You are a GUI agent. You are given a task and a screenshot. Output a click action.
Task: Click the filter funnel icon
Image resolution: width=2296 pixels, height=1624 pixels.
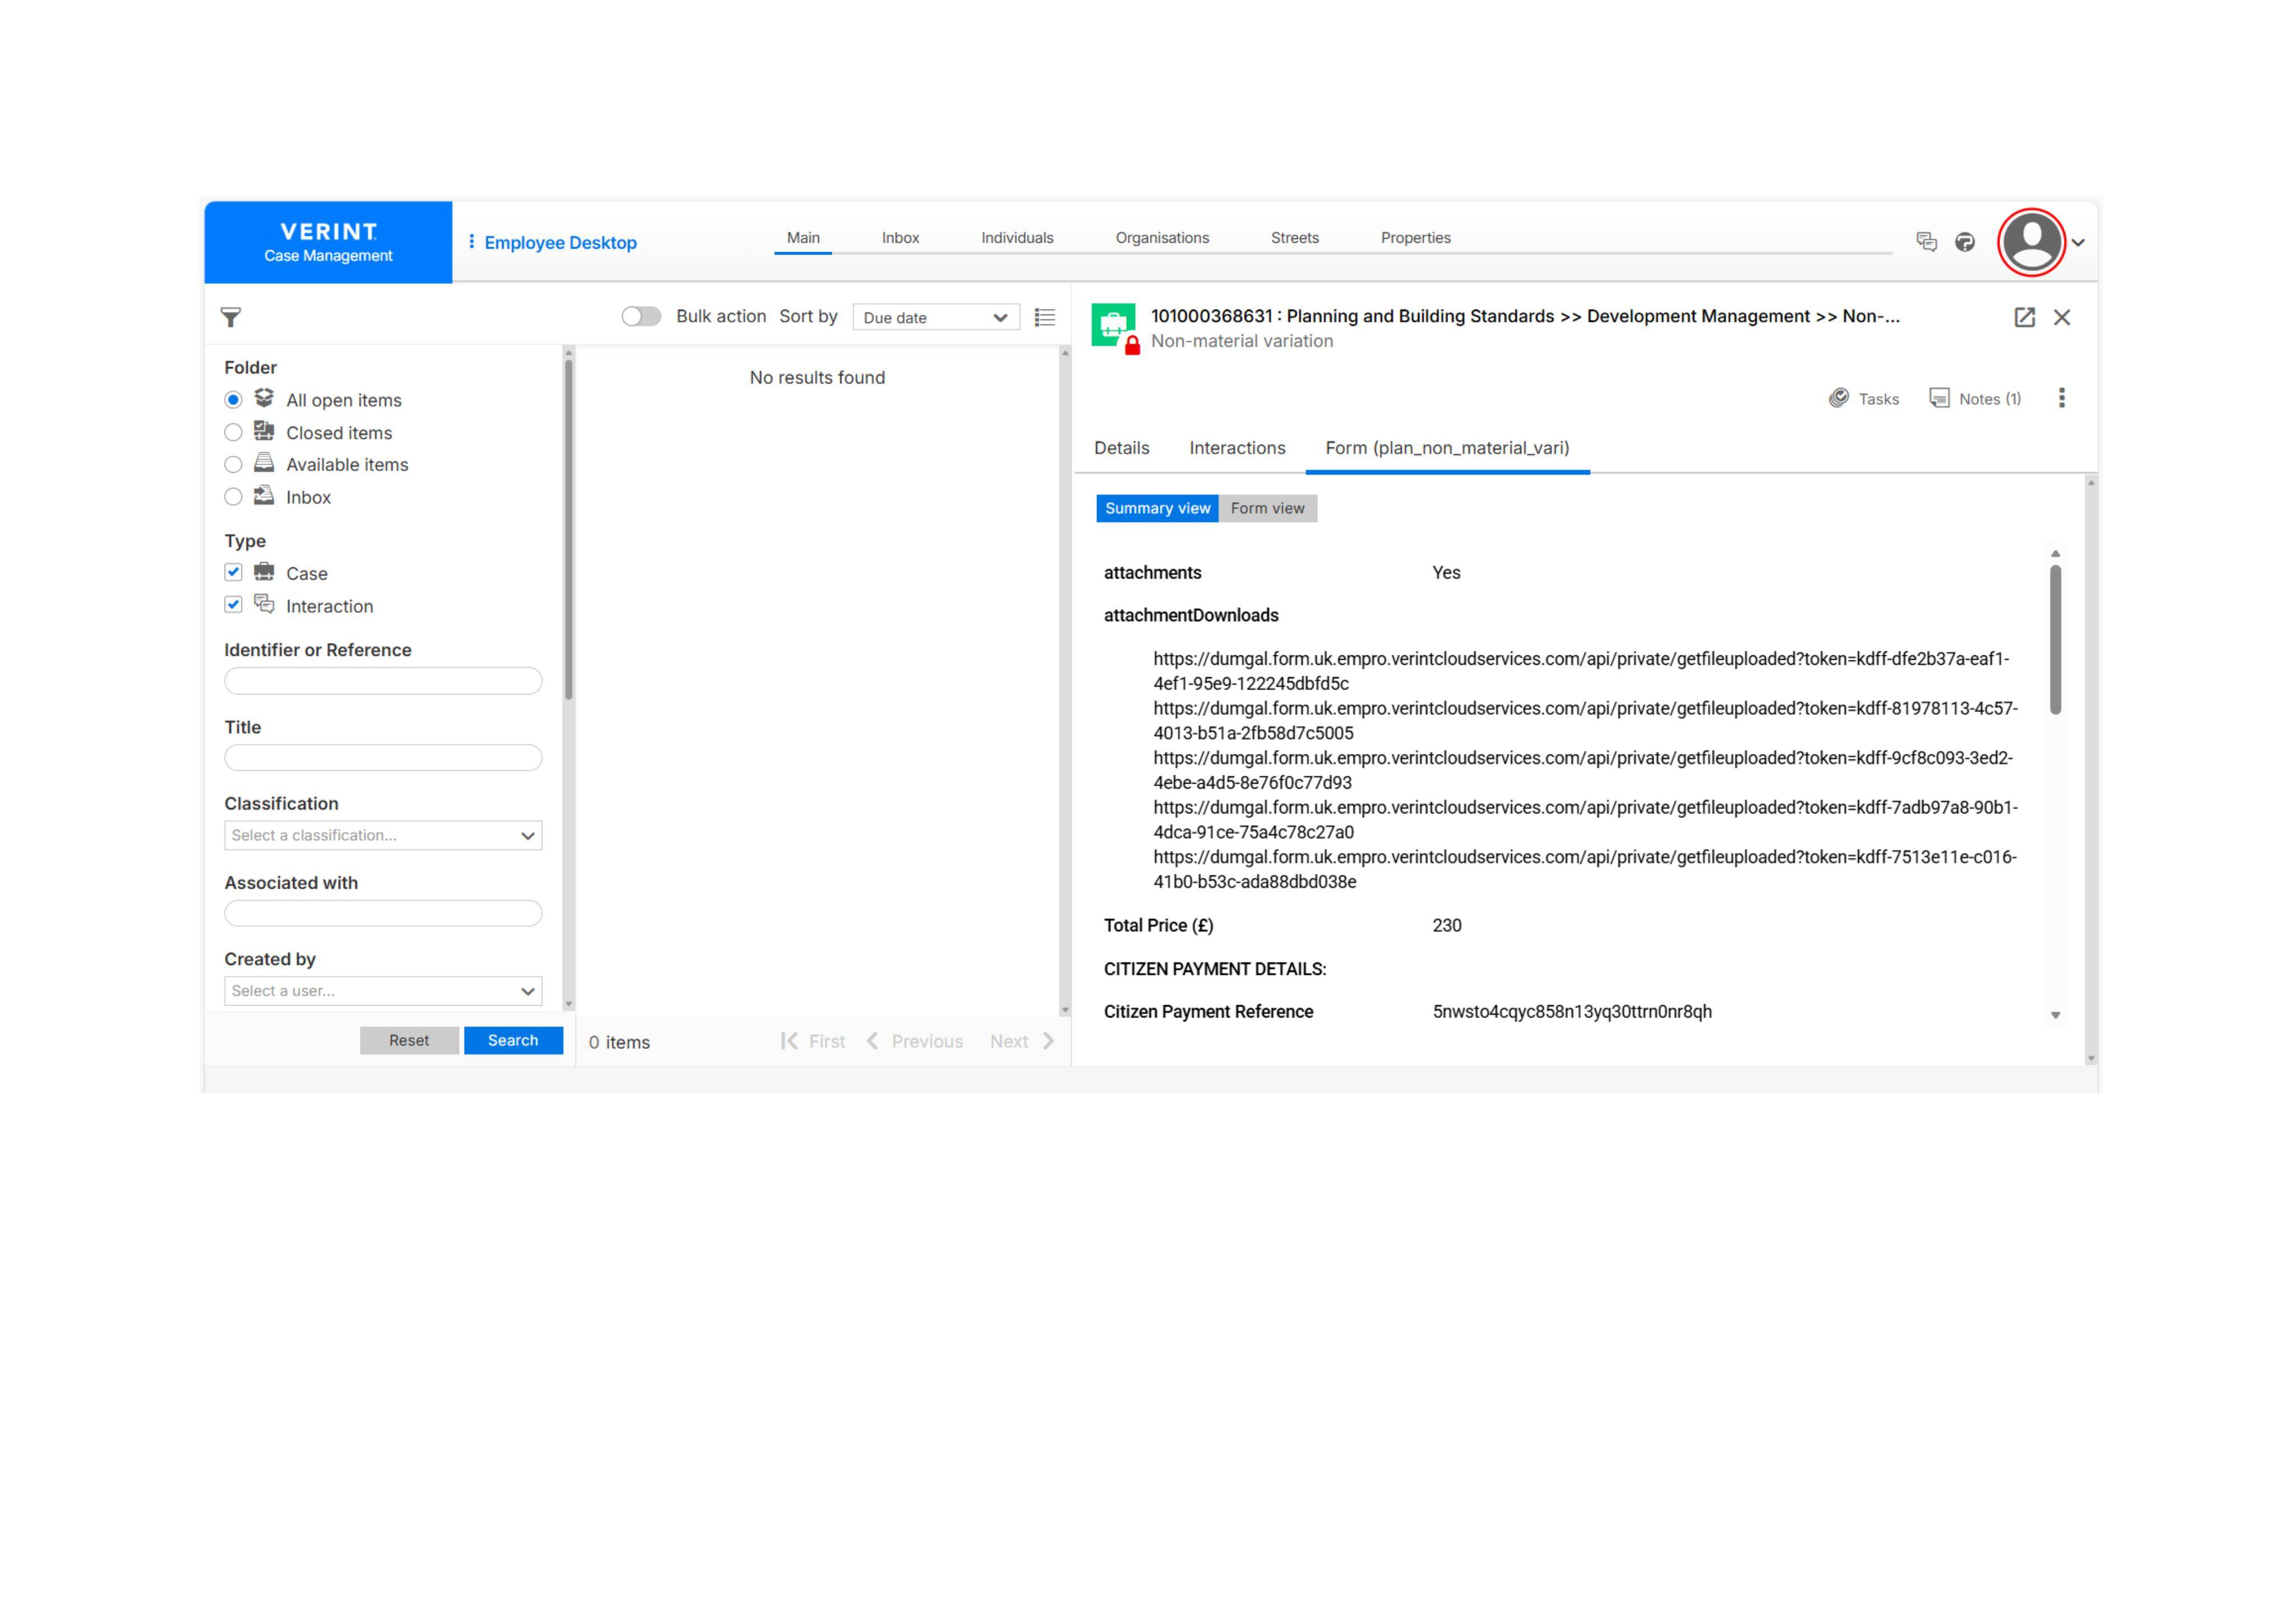[231, 317]
